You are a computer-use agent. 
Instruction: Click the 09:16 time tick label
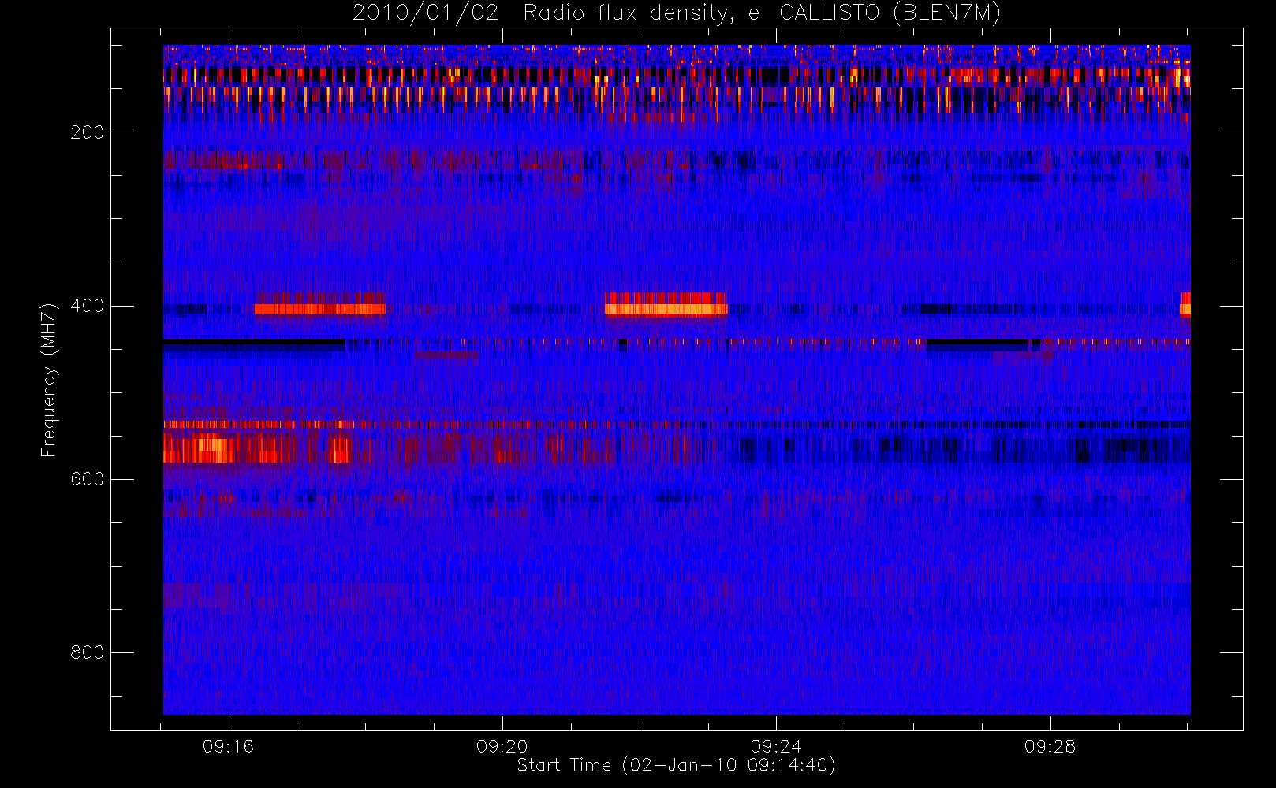tap(229, 746)
